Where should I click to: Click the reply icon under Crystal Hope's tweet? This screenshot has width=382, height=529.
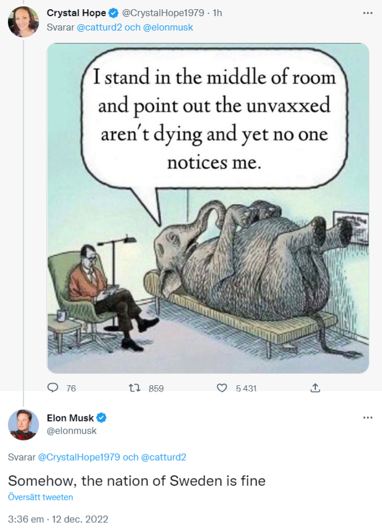[x=53, y=388]
